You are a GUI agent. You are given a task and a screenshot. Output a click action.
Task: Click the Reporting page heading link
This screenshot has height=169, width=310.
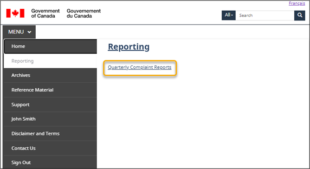(x=129, y=47)
